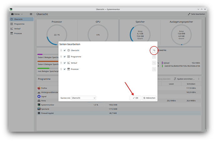Select Verlauf in the left sidebar
The height and width of the screenshot is (142, 216).
(17, 29)
